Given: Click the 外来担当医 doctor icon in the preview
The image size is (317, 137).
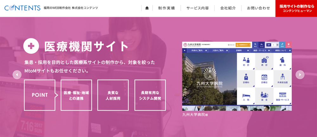Looking at the screenshot, I should (x=282, y=79).
